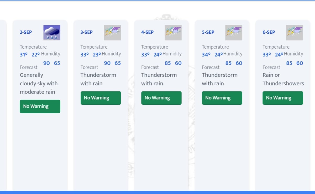The height and width of the screenshot is (194, 315).
Task: Click the 6-SEP thundershowers weather icon
Action: [x=295, y=33]
